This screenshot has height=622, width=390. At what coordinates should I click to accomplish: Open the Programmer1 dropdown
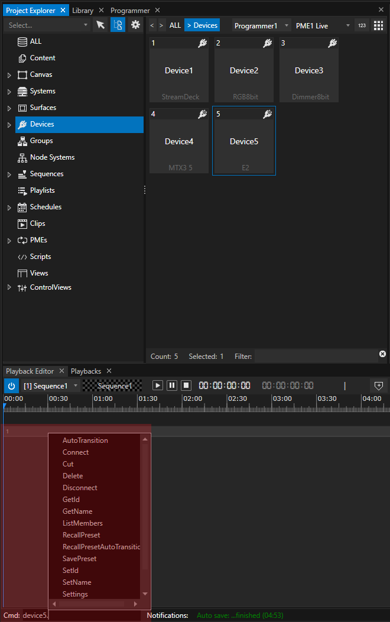[261, 26]
